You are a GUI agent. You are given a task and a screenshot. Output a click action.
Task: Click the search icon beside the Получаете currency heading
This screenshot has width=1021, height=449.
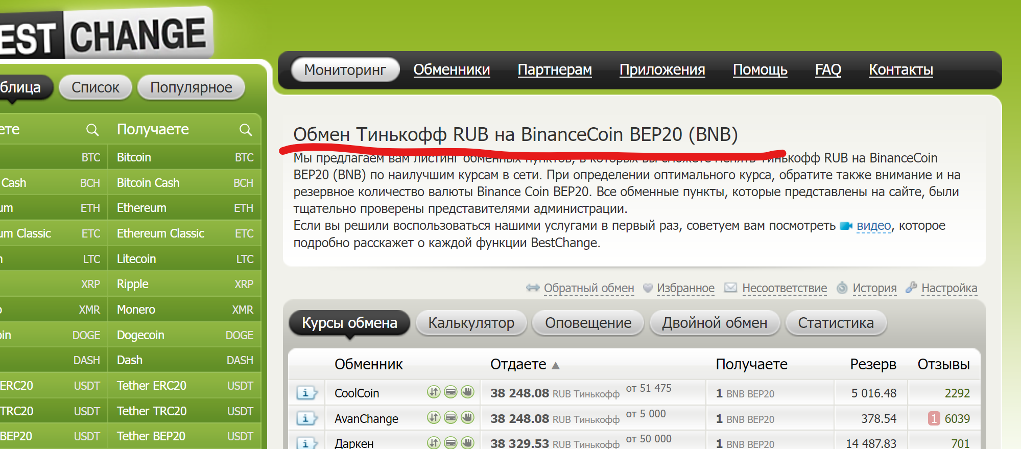pos(246,130)
